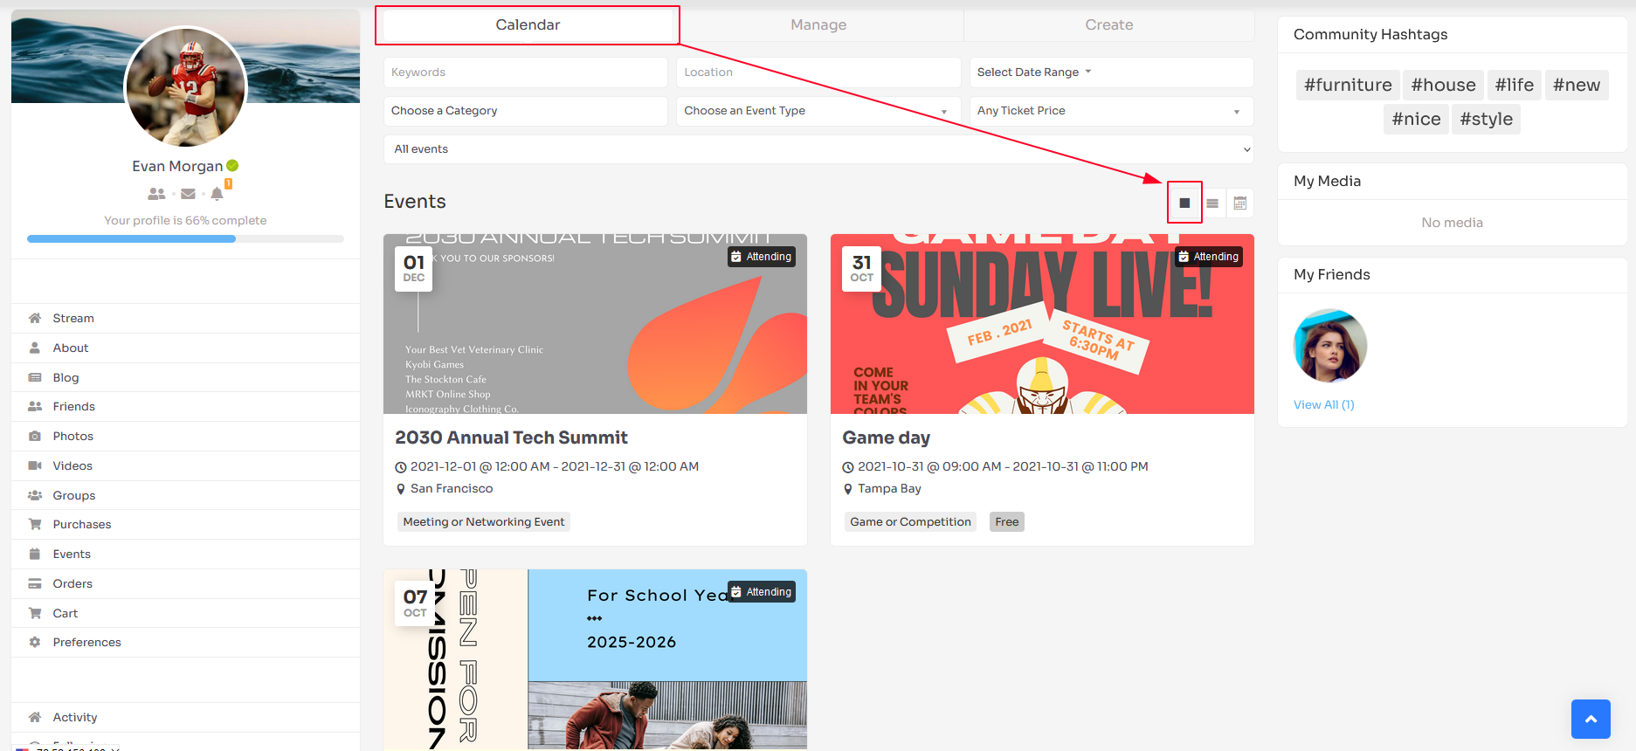
Task: Click the #furniture hashtag
Action: [x=1348, y=85]
